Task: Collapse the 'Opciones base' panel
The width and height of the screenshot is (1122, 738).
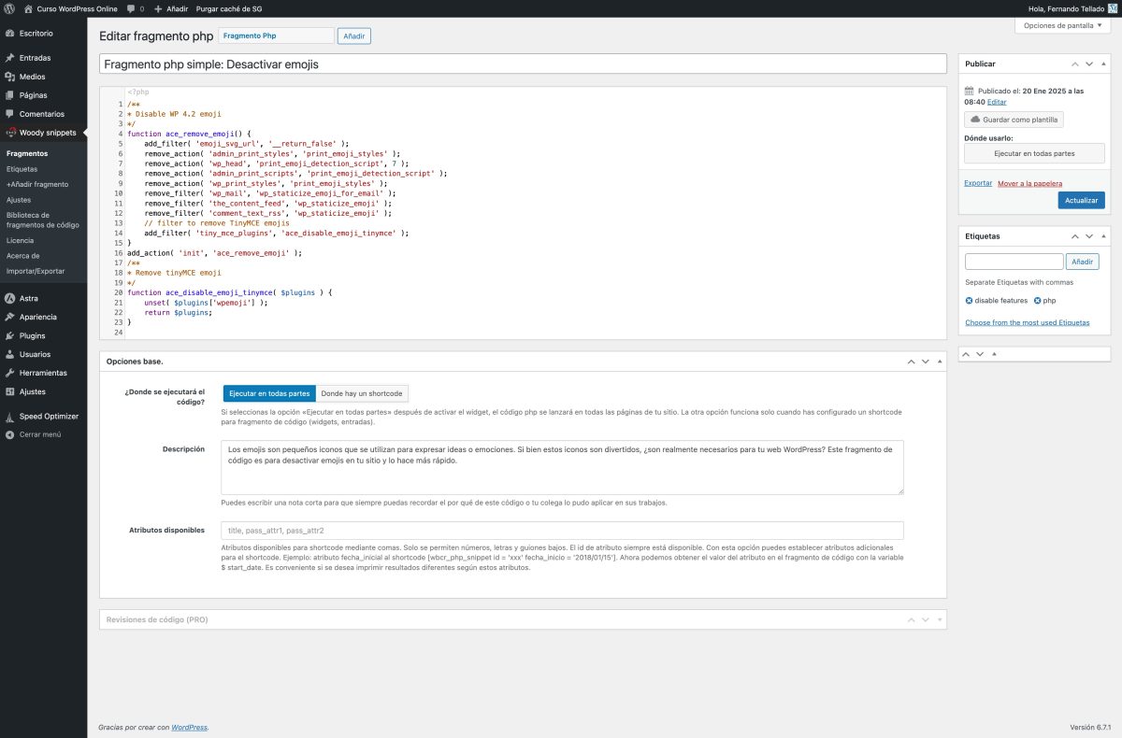Action: [x=938, y=361]
